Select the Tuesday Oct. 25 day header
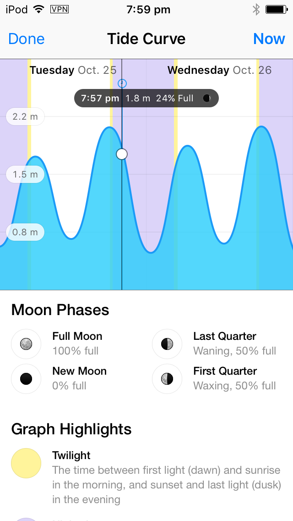The height and width of the screenshot is (521, 293). tap(73, 70)
